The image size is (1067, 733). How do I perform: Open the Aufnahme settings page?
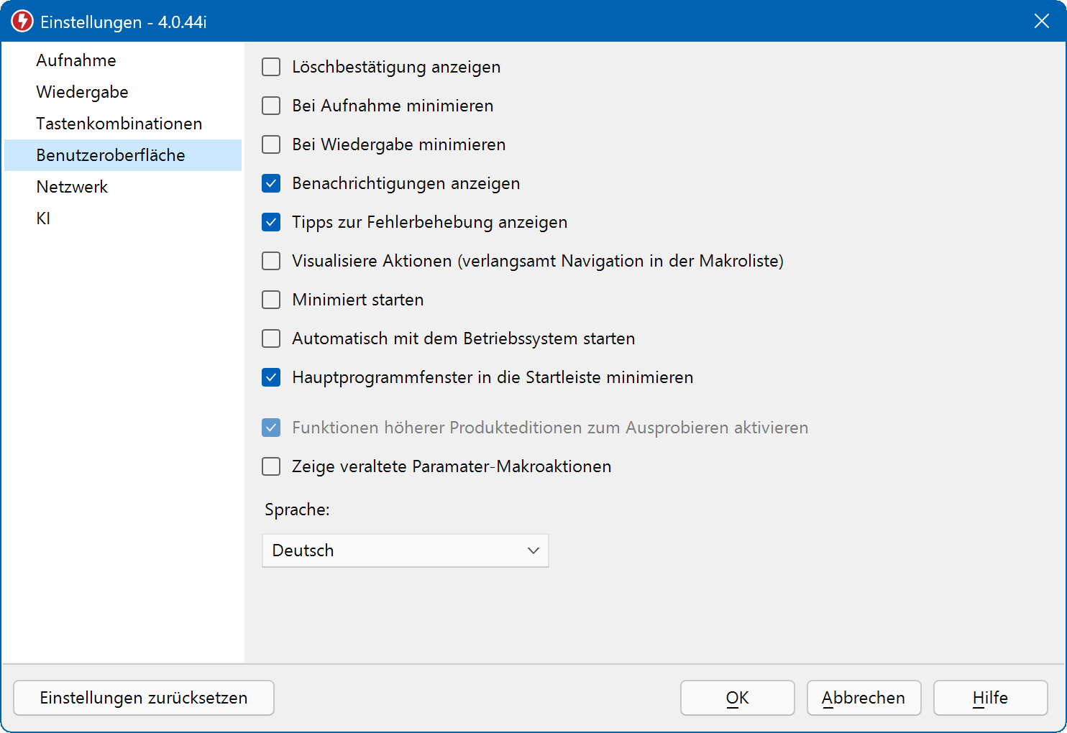tap(76, 60)
